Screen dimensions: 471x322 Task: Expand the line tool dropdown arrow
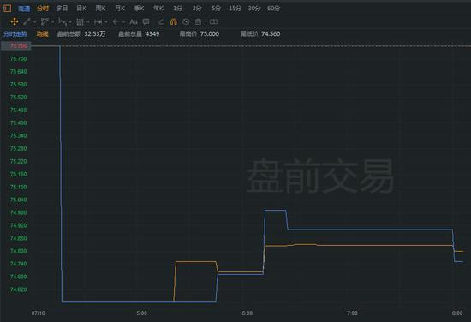pos(35,22)
